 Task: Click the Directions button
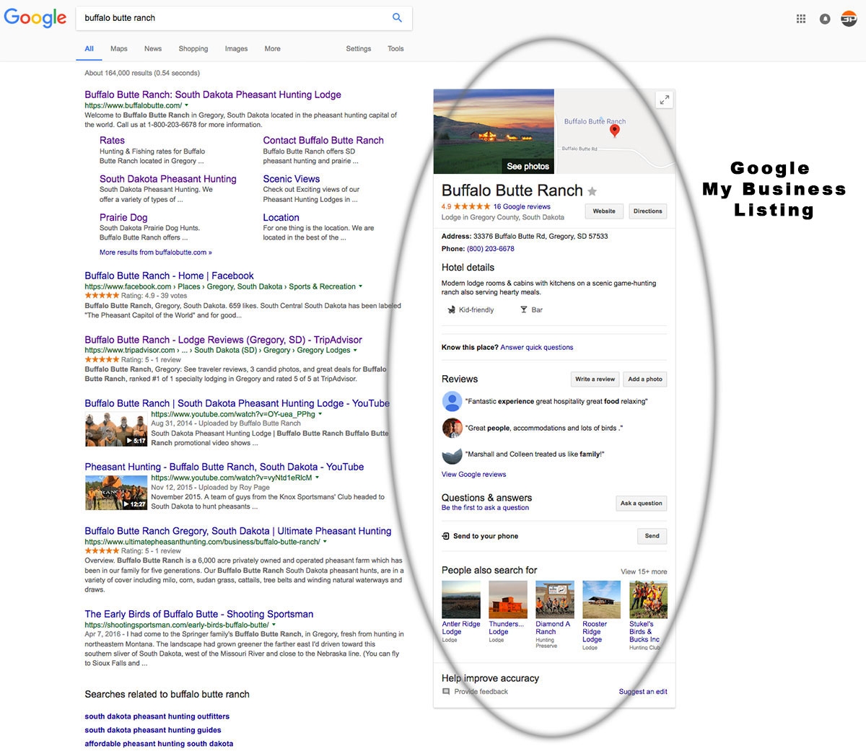coord(647,211)
